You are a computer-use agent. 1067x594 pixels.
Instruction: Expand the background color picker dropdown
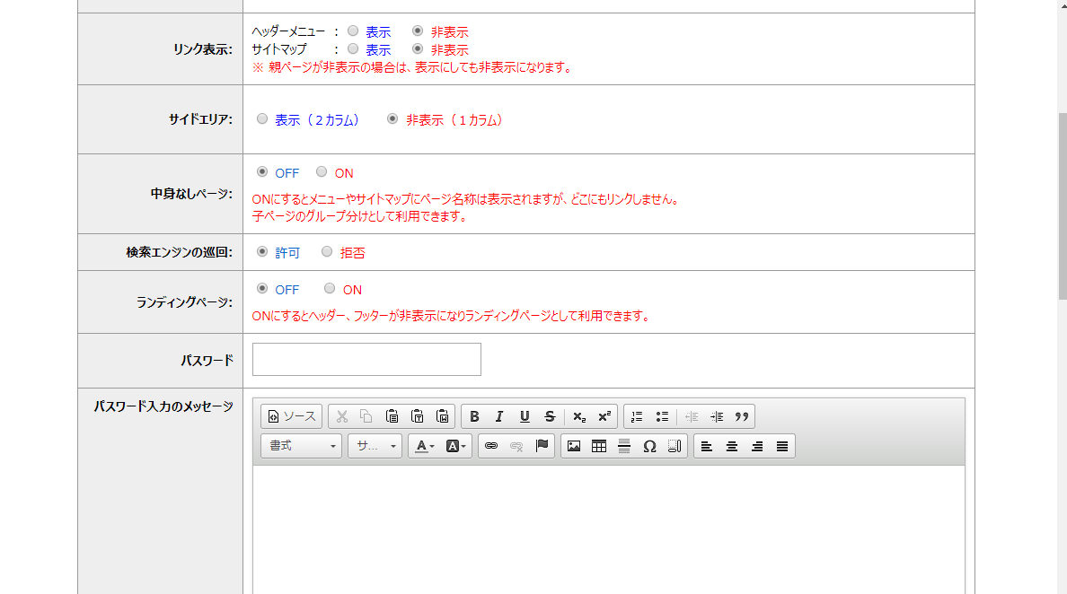[456, 446]
